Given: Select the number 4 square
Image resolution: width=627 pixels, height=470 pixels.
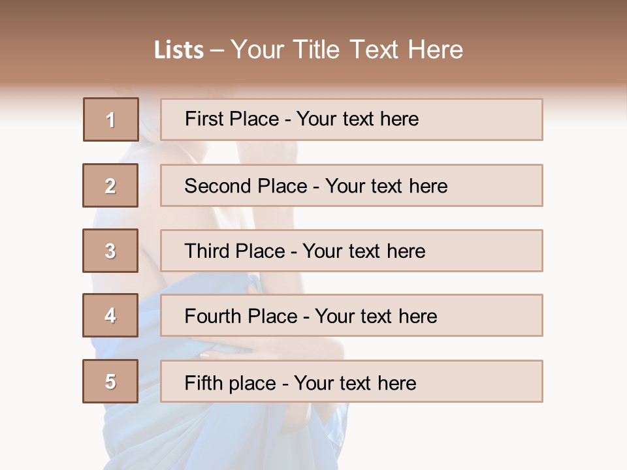Looking at the screenshot, I should coord(110,315).
